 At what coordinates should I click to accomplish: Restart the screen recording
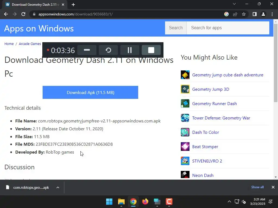[108, 50]
